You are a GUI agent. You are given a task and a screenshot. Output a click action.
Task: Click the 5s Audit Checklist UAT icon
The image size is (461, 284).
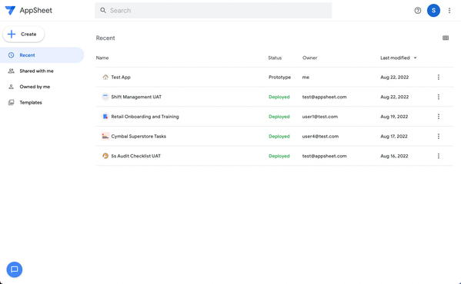105,156
